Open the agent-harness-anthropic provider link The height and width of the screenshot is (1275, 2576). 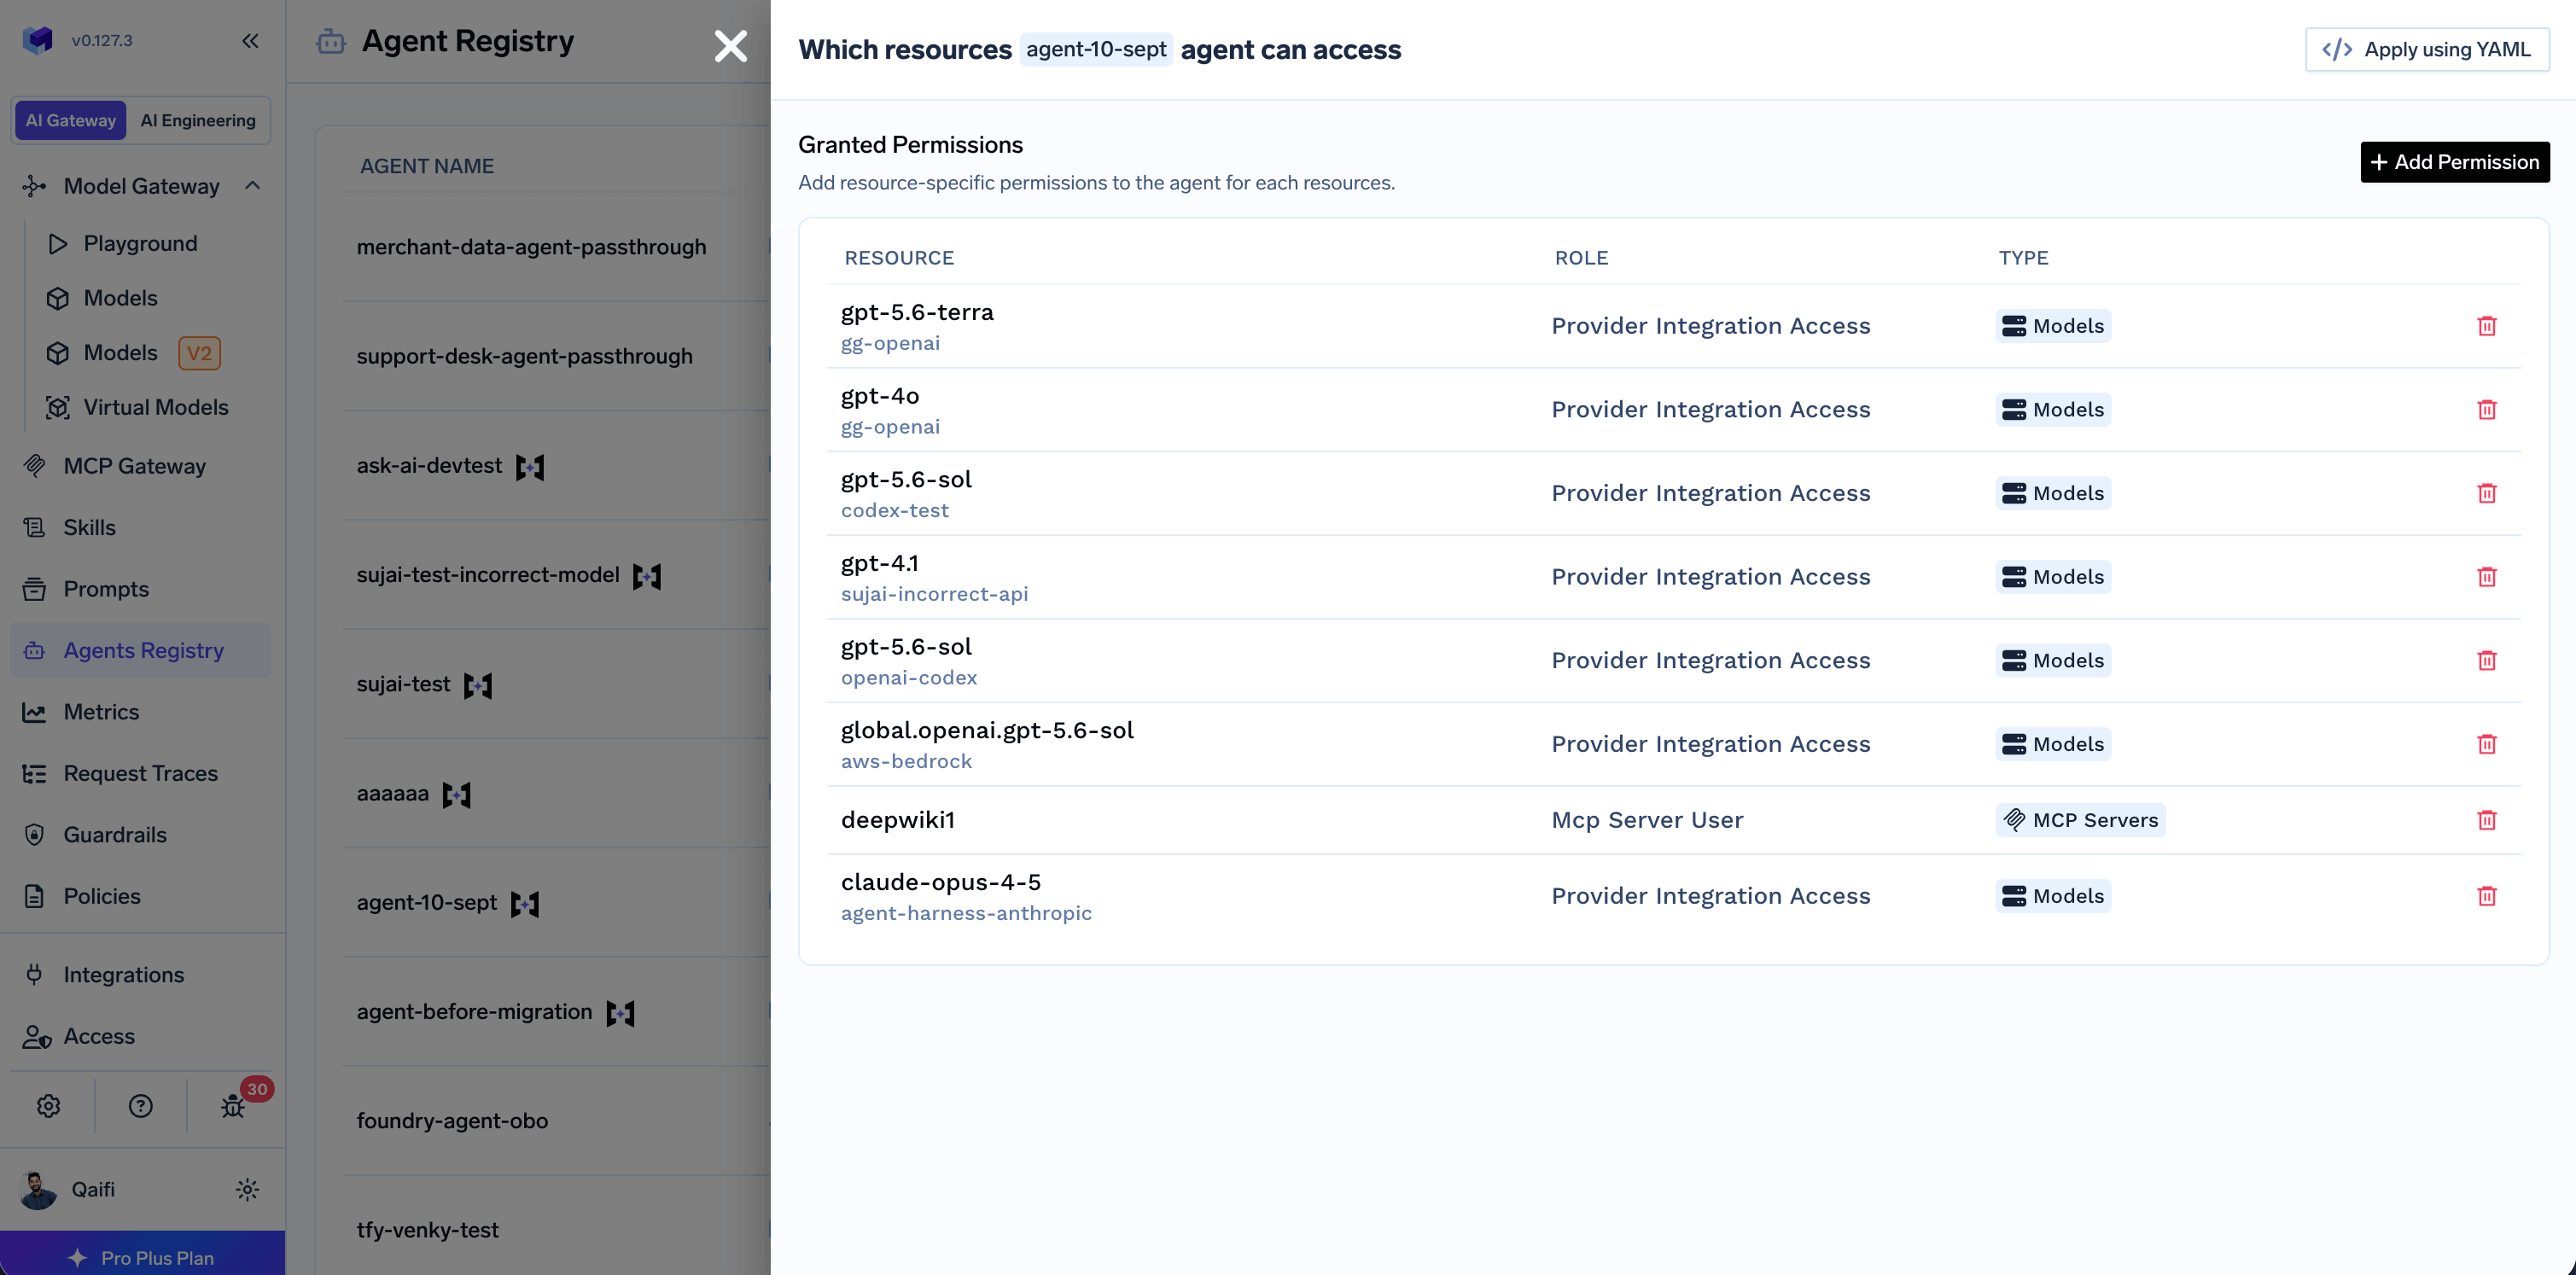(966, 913)
